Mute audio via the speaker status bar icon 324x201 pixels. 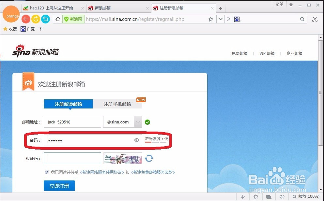point(282,197)
